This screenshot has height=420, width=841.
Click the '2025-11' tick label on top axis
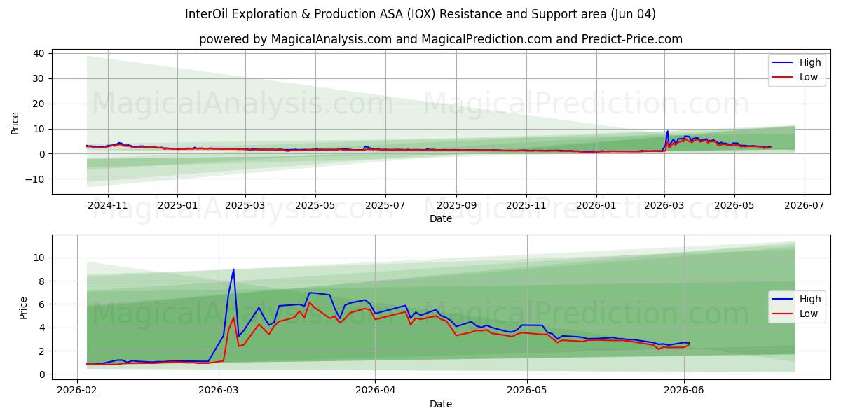click(527, 205)
